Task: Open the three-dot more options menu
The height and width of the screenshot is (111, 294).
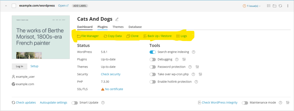Action: 288,6
